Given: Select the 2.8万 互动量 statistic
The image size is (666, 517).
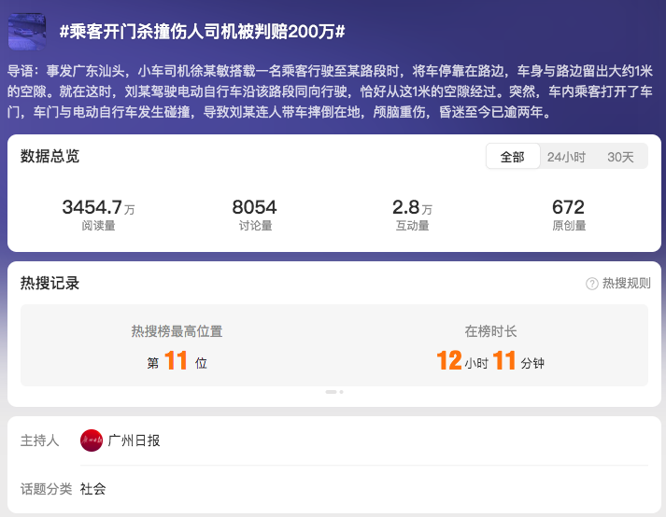Looking at the screenshot, I should pos(411,214).
